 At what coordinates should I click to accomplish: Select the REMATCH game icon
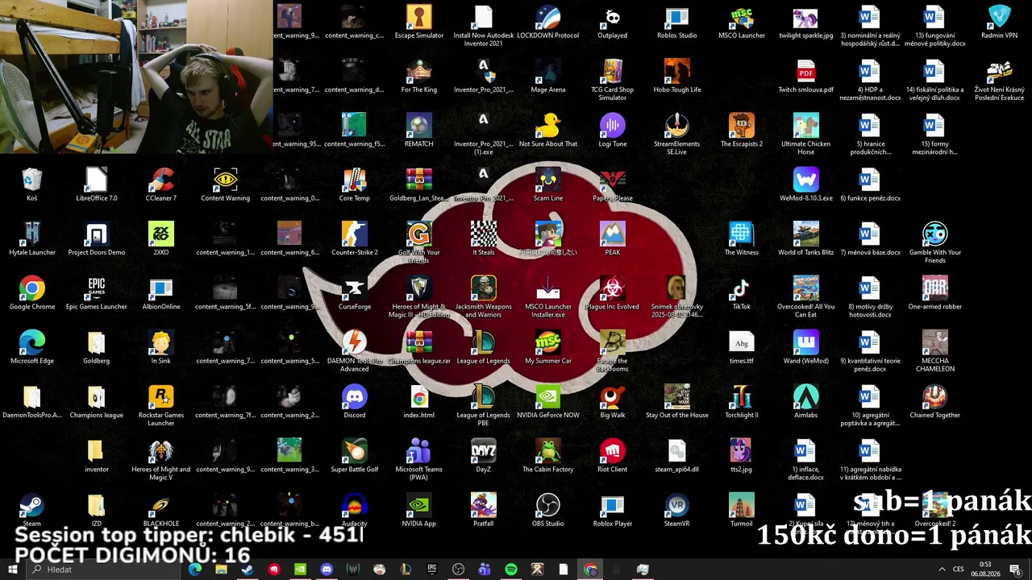[418, 125]
